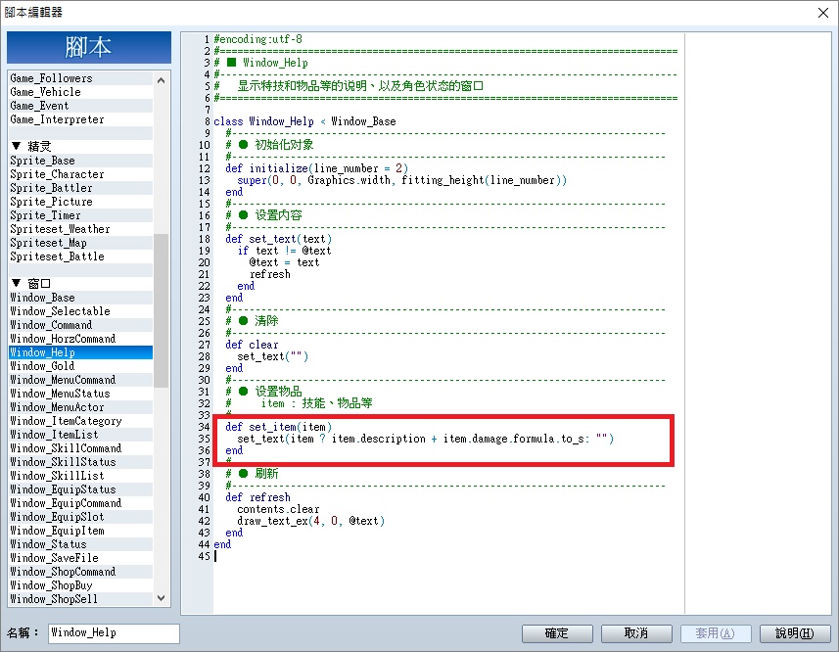This screenshot has width=839, height=652.
Task: Select Window_SaveFile script entry
Action: (x=81, y=558)
